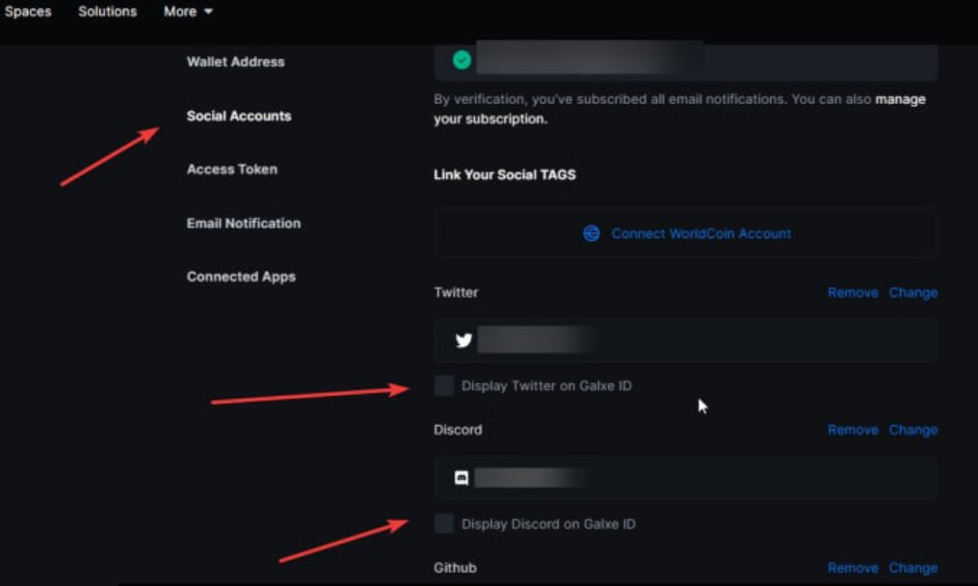This screenshot has width=978, height=586.
Task: Select Wallet Address in settings sidebar
Action: pyautogui.click(x=236, y=62)
